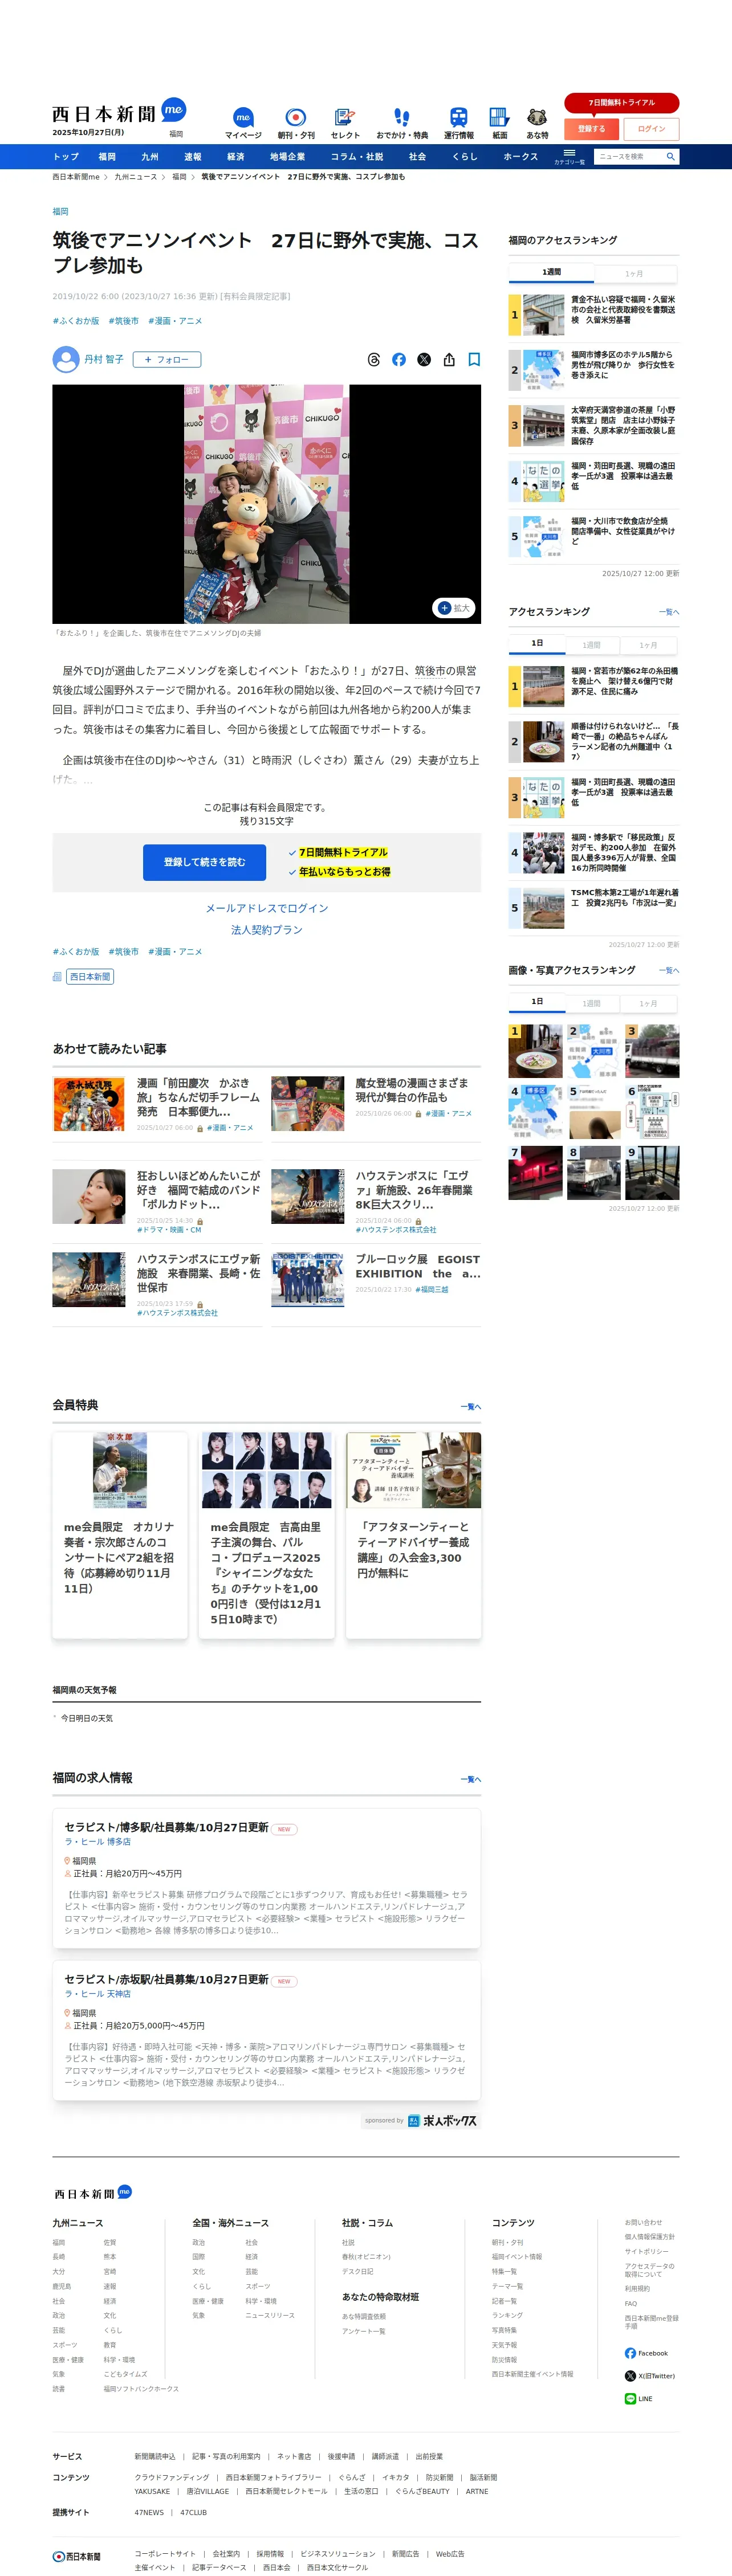Open the #漫画・アニメ tag under headline
This screenshot has height=2576, width=732.
tap(175, 321)
